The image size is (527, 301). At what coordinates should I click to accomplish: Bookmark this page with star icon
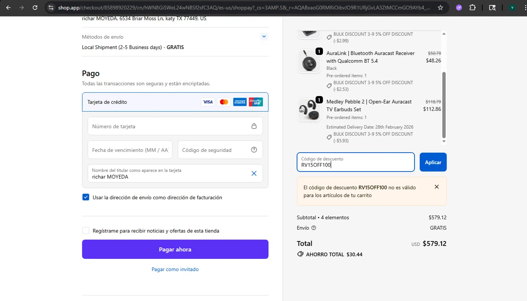coord(440,7)
